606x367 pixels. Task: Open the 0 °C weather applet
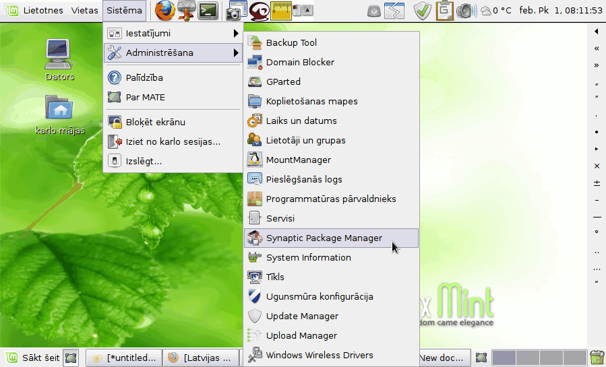(496, 10)
